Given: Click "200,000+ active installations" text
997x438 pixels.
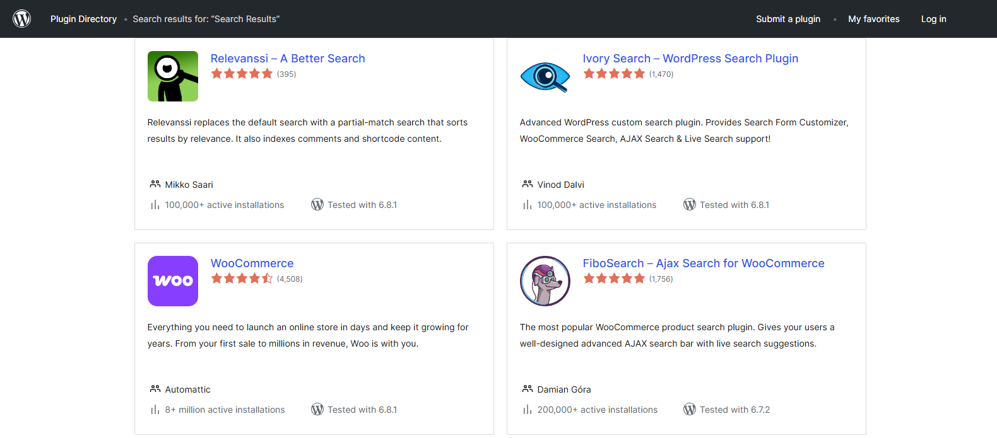Looking at the screenshot, I should 597,410.
